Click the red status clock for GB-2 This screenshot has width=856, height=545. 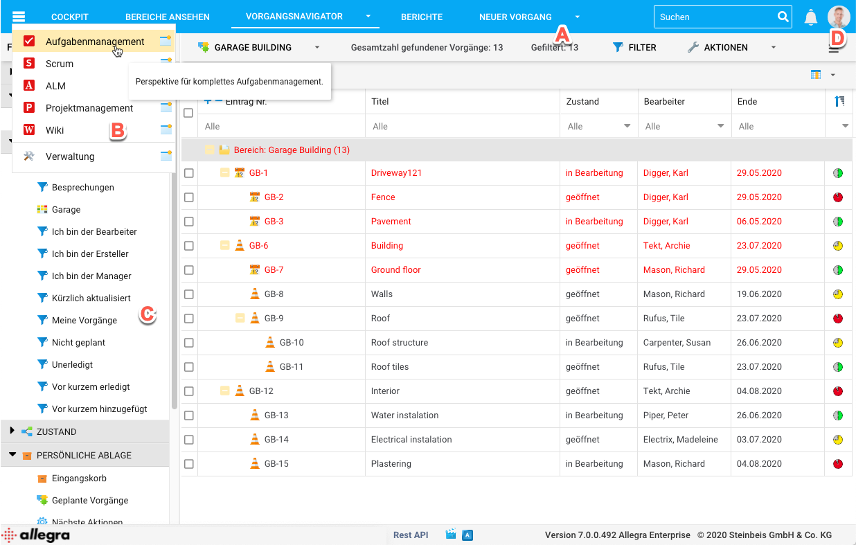point(838,197)
